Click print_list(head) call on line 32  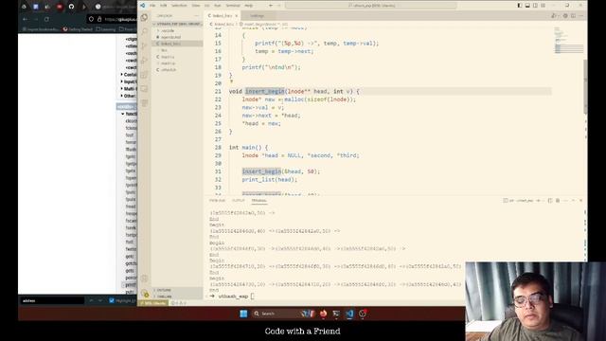pos(269,179)
